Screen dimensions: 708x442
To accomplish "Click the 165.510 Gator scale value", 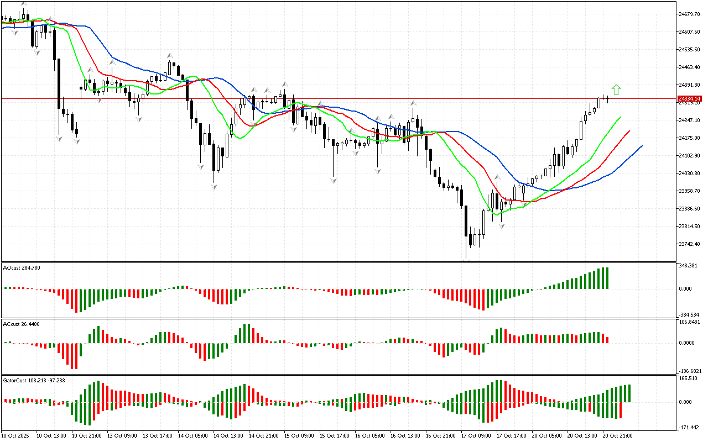I will 689,378.
